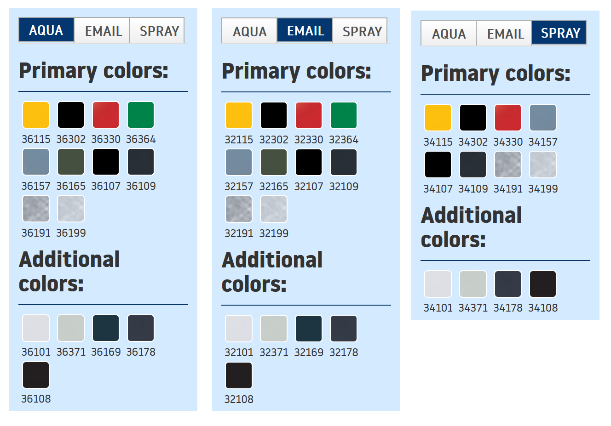Click the active EMAIL tab in middle panel
This screenshot has height=426, width=611.
(305, 31)
